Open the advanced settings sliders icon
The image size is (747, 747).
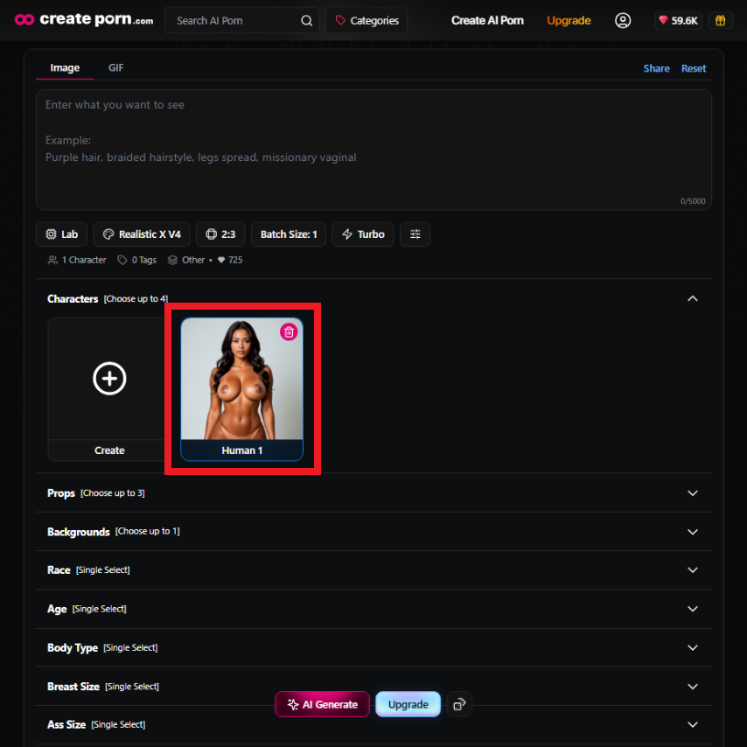coord(415,234)
